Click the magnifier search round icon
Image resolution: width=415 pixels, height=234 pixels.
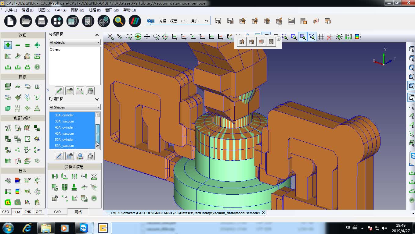119,21
